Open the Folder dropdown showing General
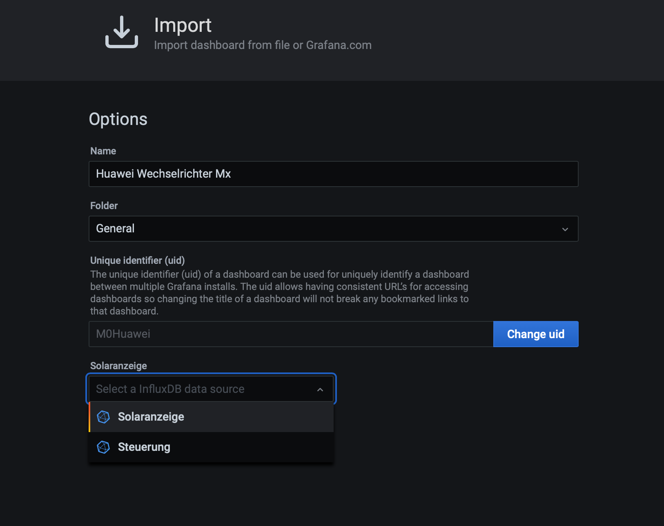 [x=327, y=229]
